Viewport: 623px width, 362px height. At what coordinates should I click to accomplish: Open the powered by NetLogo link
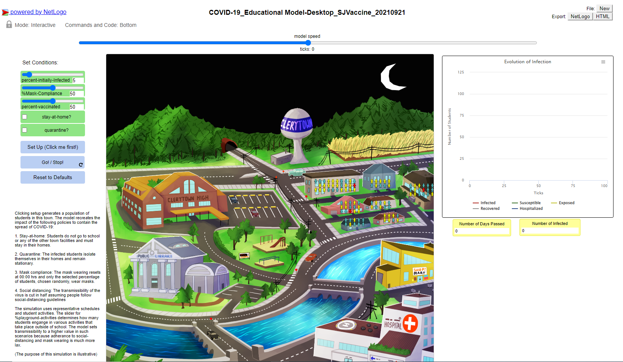pyautogui.click(x=38, y=12)
